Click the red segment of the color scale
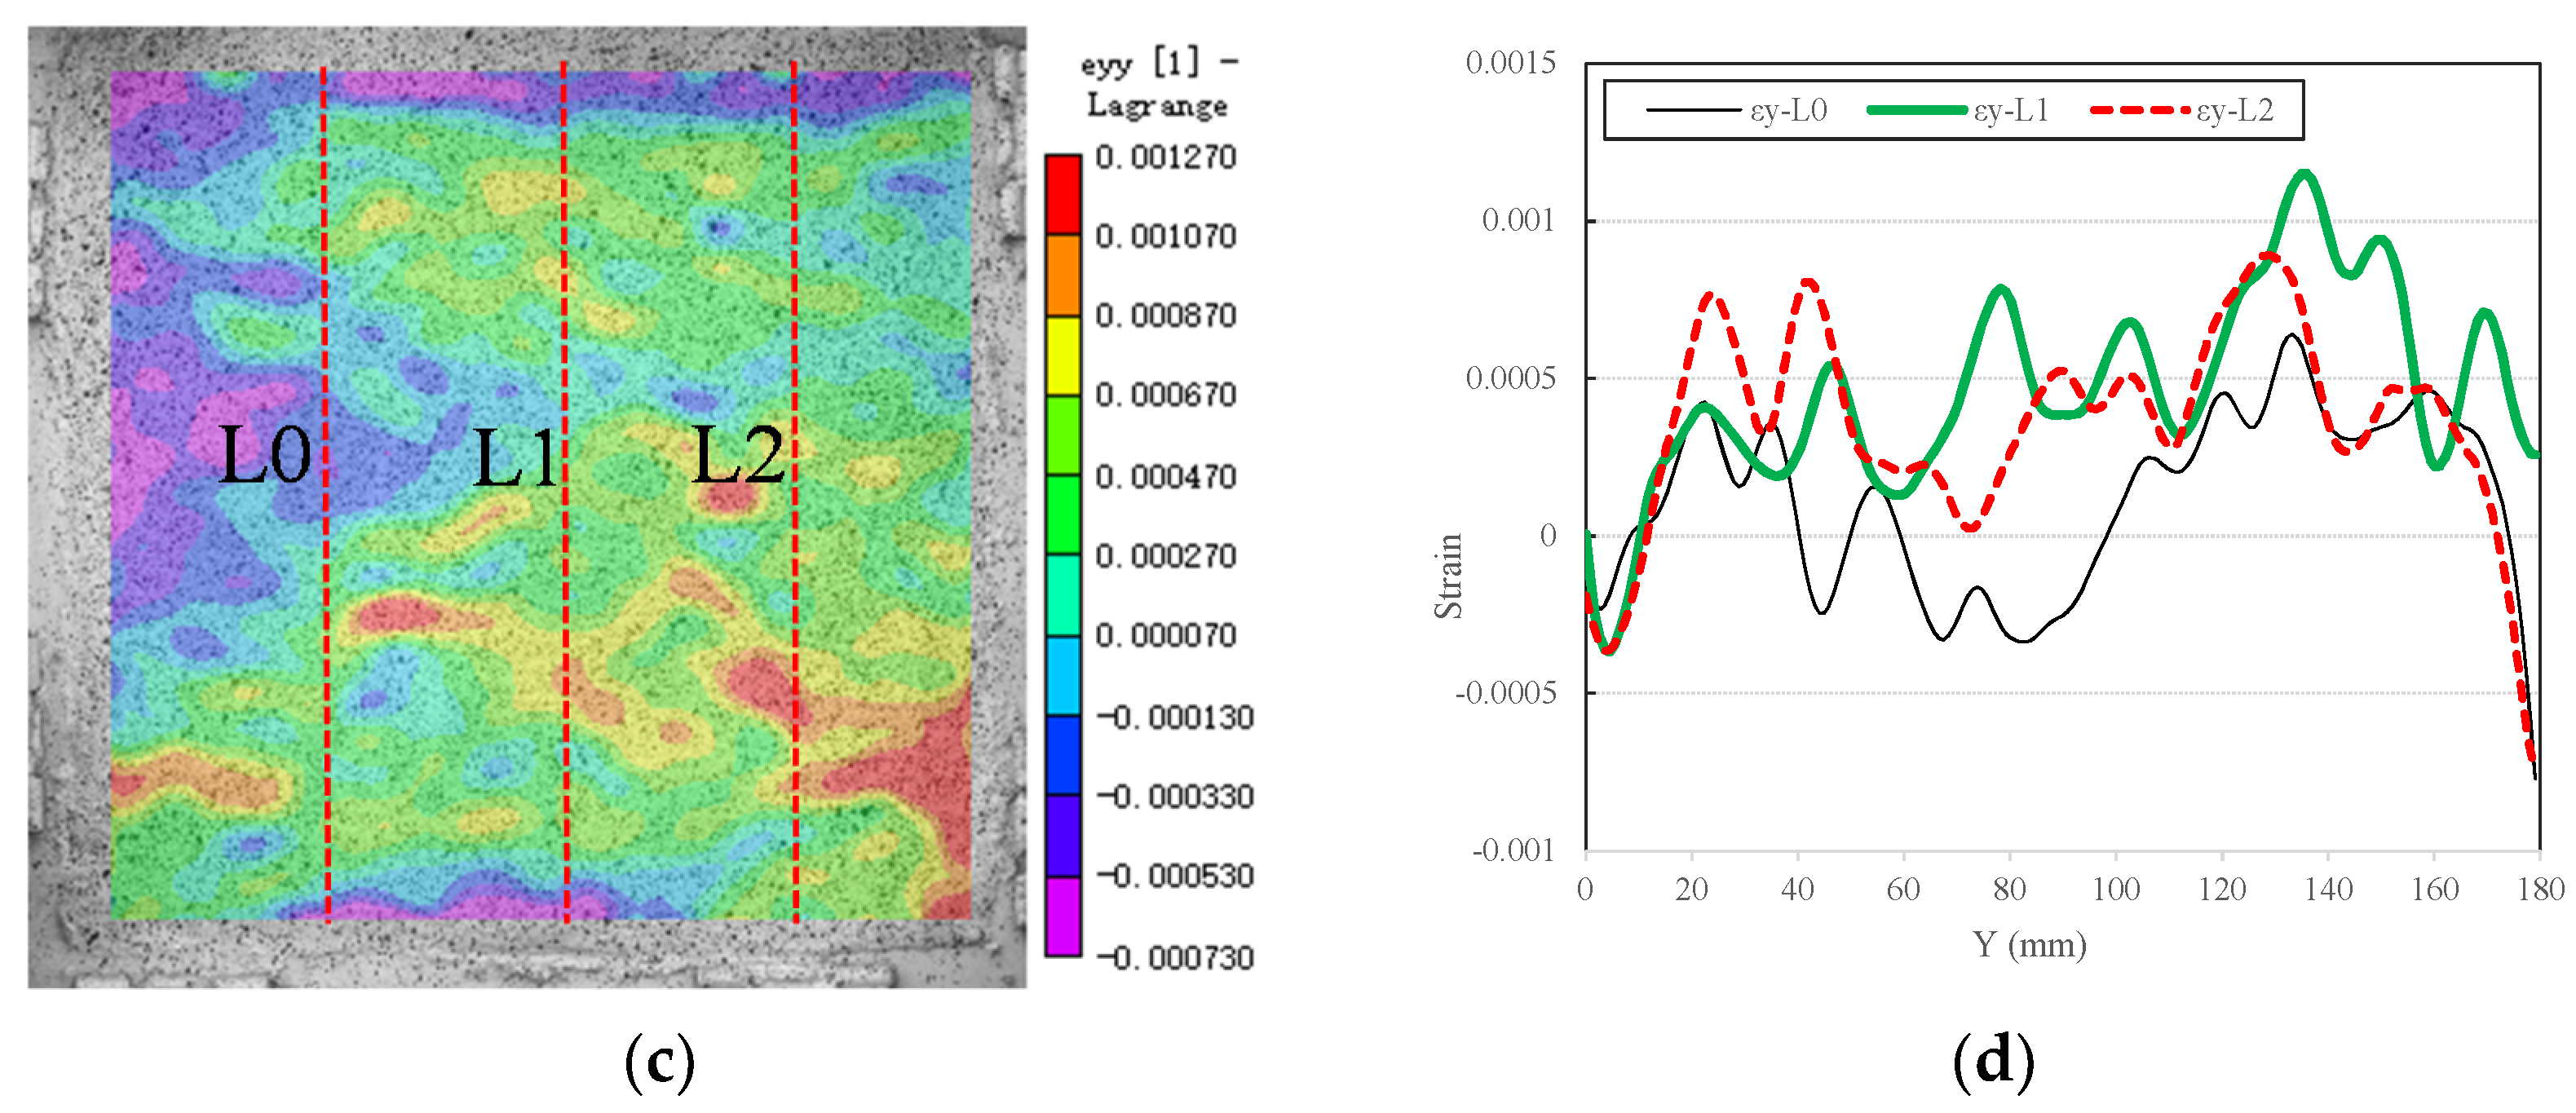 (x=1062, y=195)
